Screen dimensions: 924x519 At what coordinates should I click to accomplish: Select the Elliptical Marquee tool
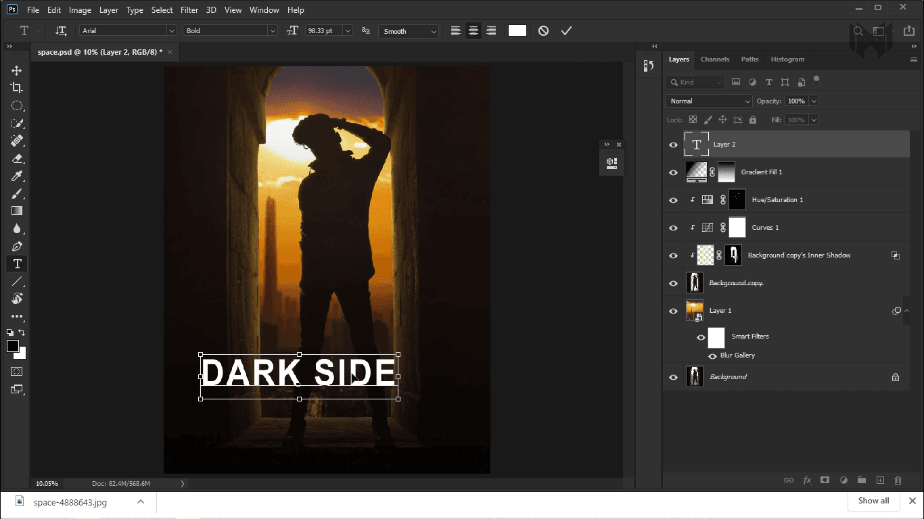(x=17, y=105)
